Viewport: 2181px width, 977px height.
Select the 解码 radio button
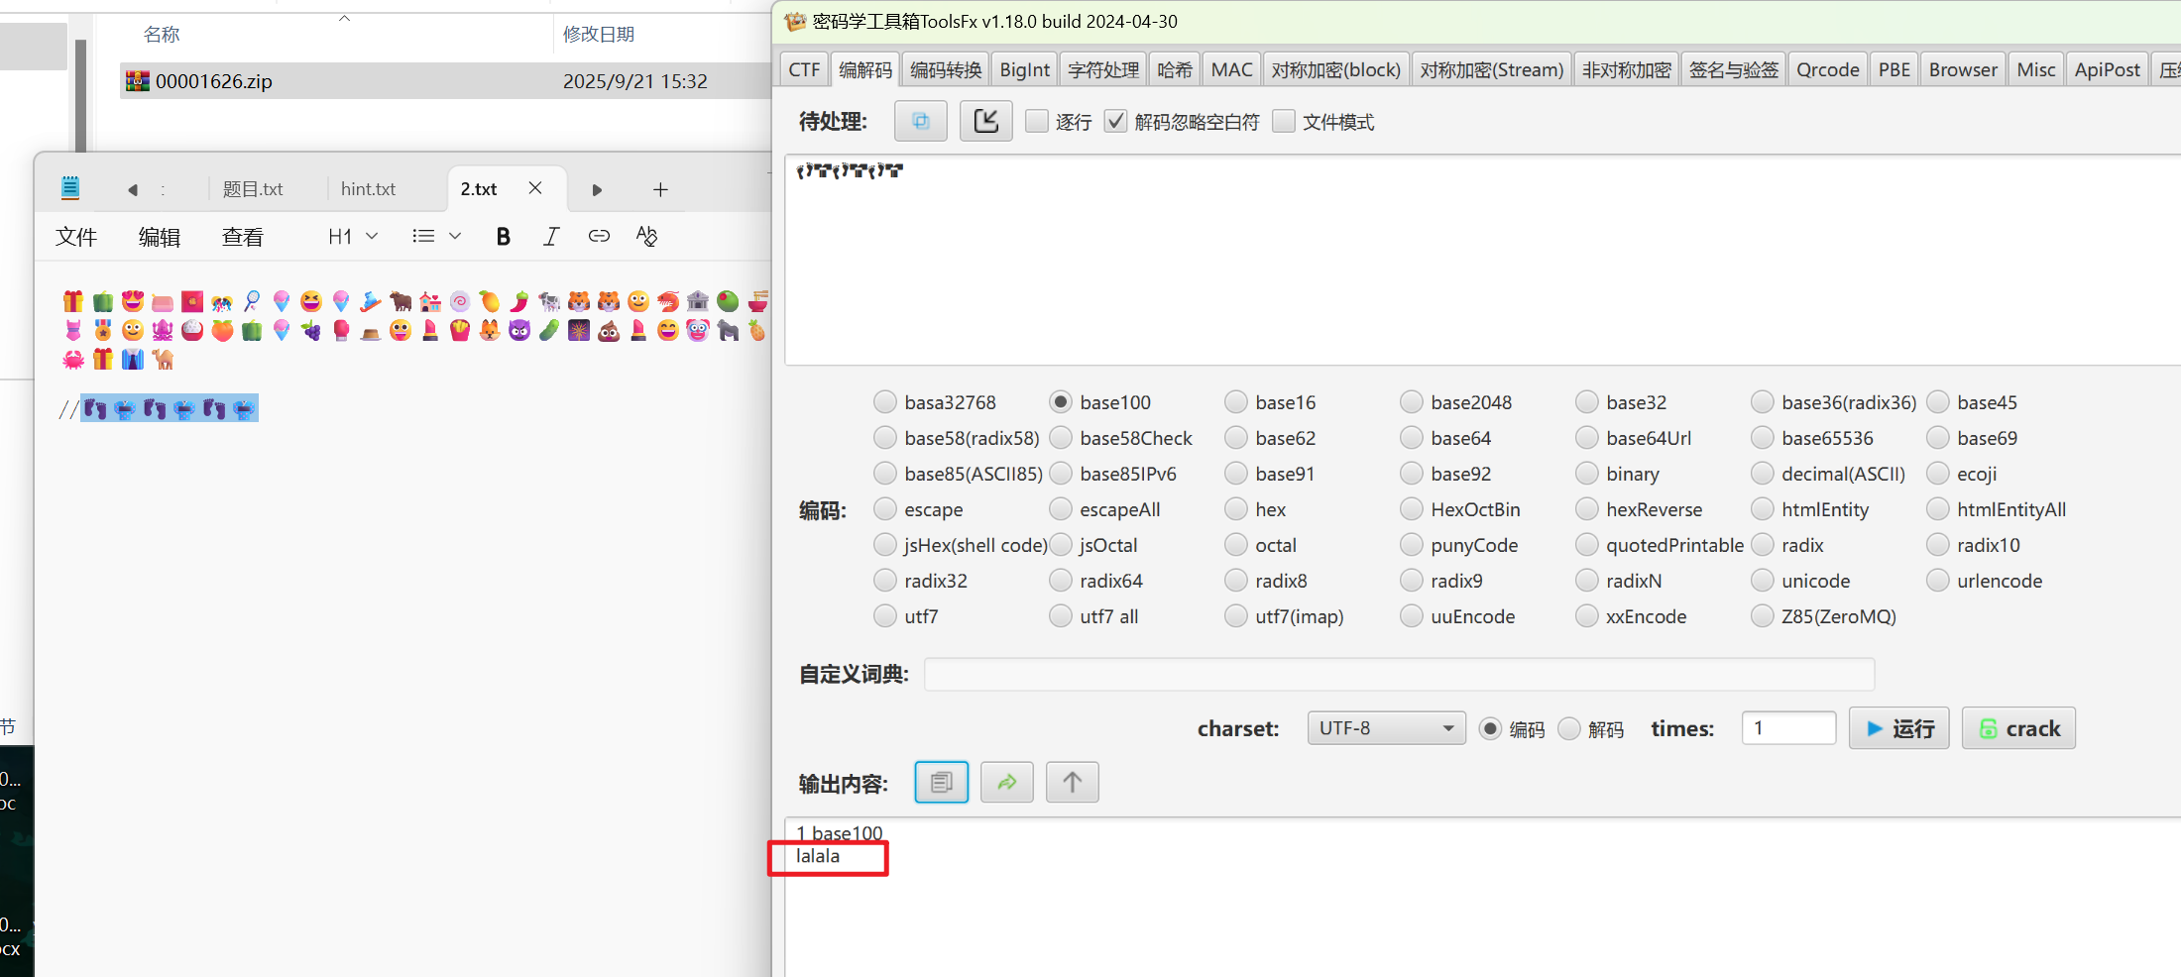tap(1569, 729)
